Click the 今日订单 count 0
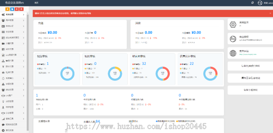Screen dimensions: 273x133 [x=96, y=33]
